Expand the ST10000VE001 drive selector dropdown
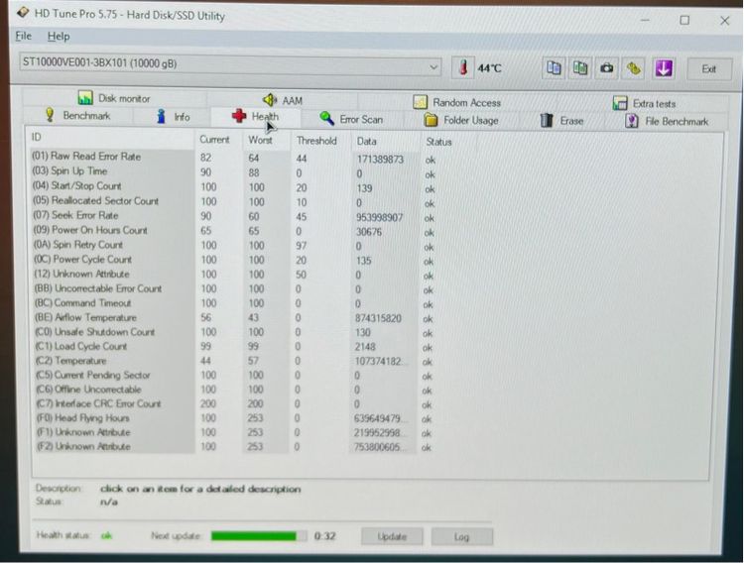744x563 pixels. pyautogui.click(x=433, y=67)
